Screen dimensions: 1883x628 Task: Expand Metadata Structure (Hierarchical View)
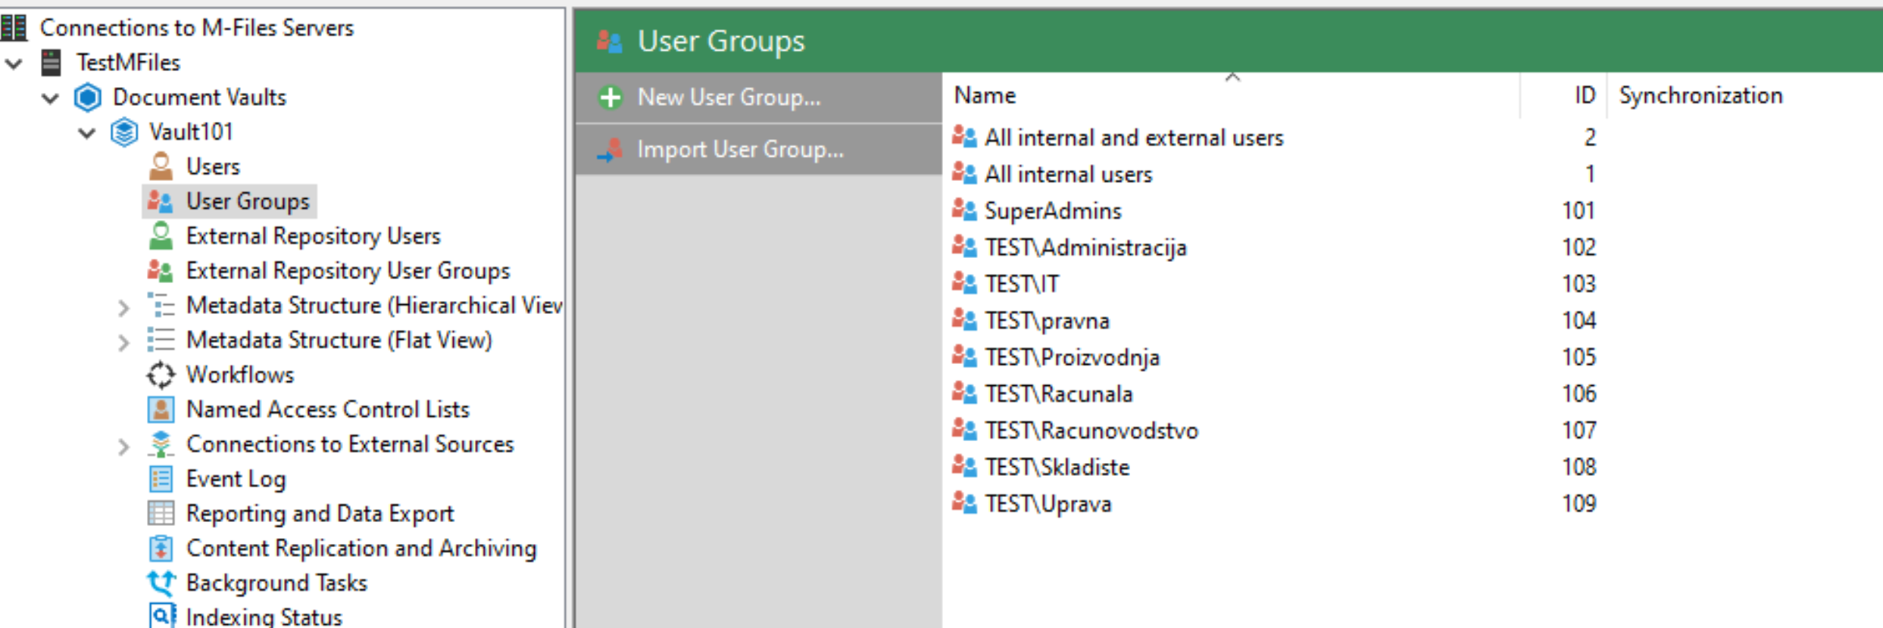tap(124, 307)
